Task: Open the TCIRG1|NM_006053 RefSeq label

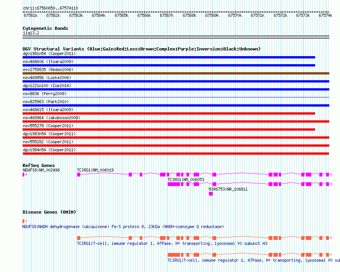Action: [x=186, y=180]
